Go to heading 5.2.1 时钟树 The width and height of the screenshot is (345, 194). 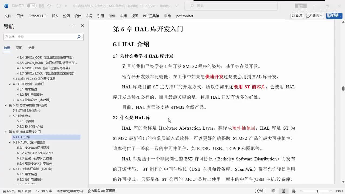point(25,121)
